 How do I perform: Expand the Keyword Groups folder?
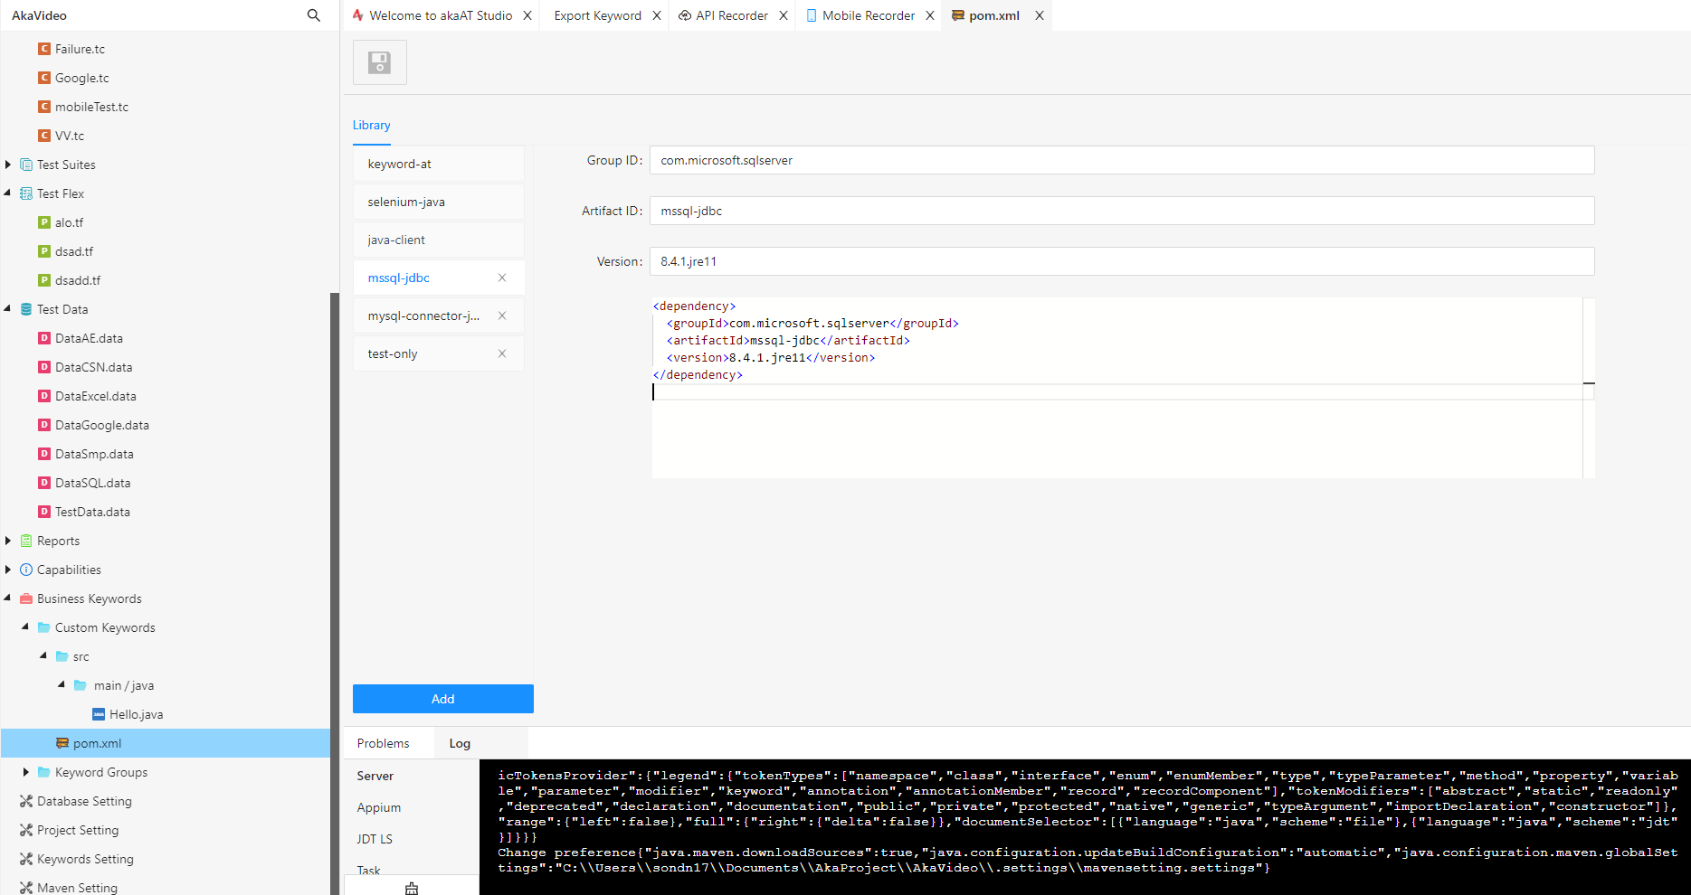25,772
